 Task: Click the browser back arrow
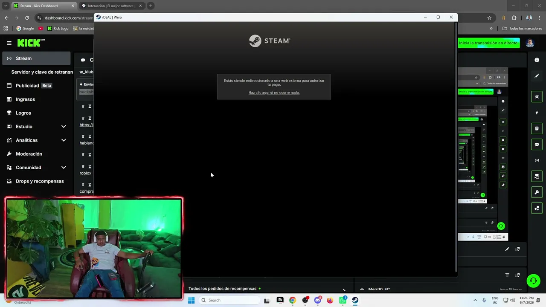pos(6,18)
